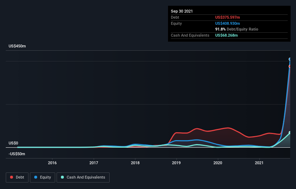Viewport: 296px width, 189px height.
Task: Click the US$450m y-axis label
Action: pyautogui.click(x=17, y=46)
